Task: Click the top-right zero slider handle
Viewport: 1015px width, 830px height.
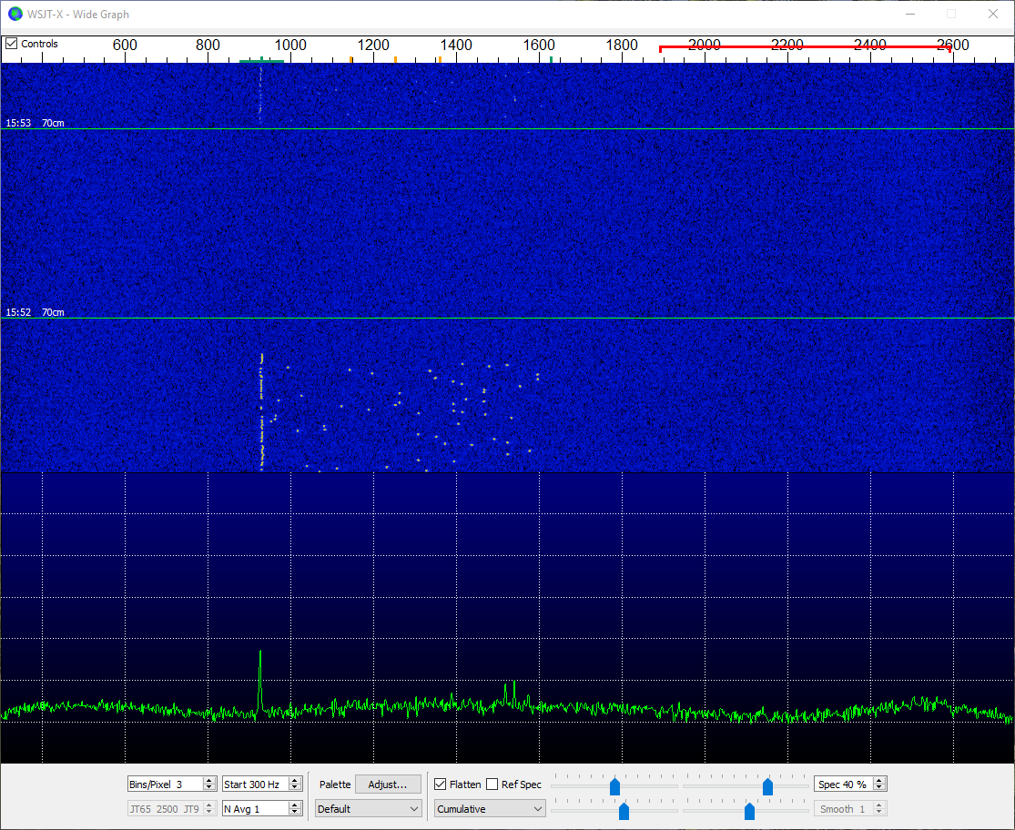Action: pos(767,786)
